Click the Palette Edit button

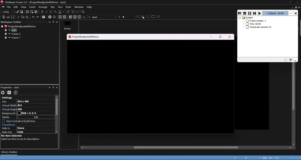pyautogui.click(x=36, y=117)
